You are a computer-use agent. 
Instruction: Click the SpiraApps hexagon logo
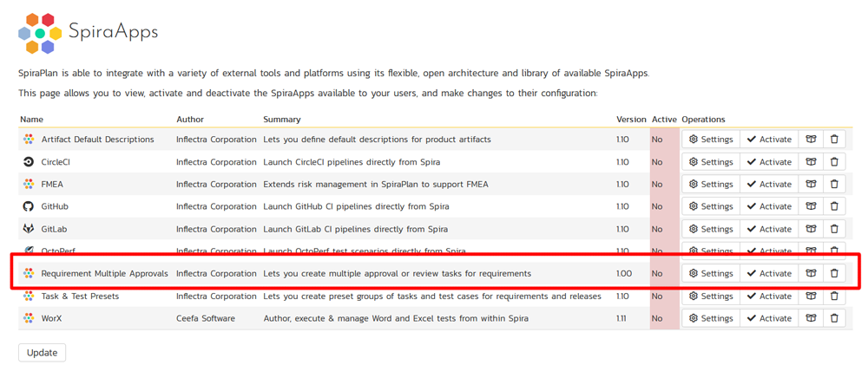[x=40, y=33]
